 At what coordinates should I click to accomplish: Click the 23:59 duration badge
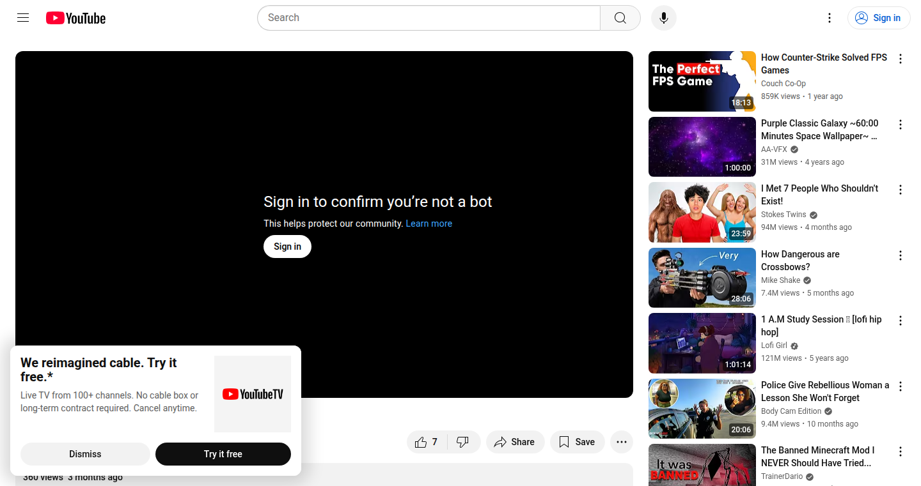(741, 234)
